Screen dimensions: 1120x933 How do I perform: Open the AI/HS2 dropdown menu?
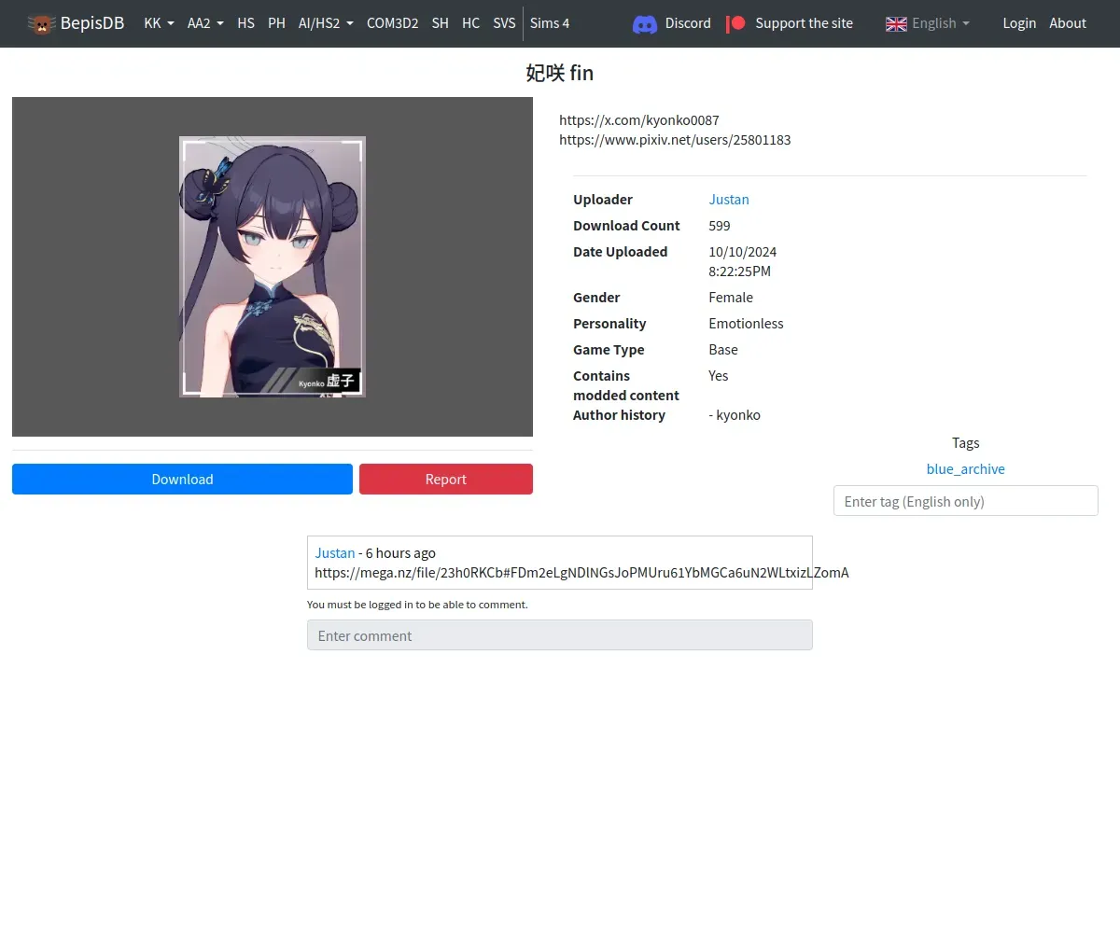tap(326, 23)
